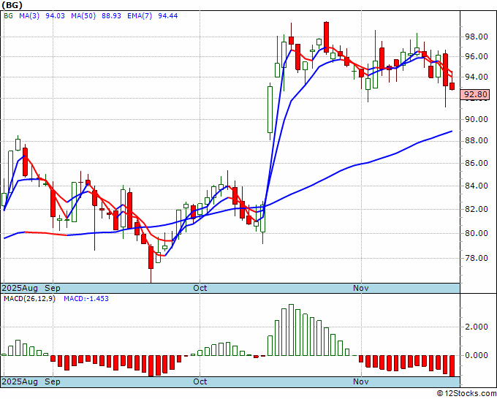Click Nov on the MACD date axis

point(361,381)
